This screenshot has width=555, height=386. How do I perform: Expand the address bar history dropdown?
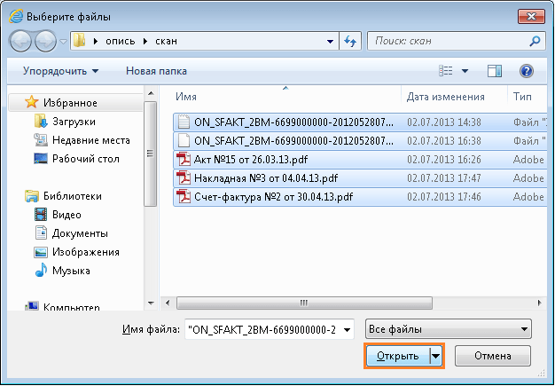point(330,41)
